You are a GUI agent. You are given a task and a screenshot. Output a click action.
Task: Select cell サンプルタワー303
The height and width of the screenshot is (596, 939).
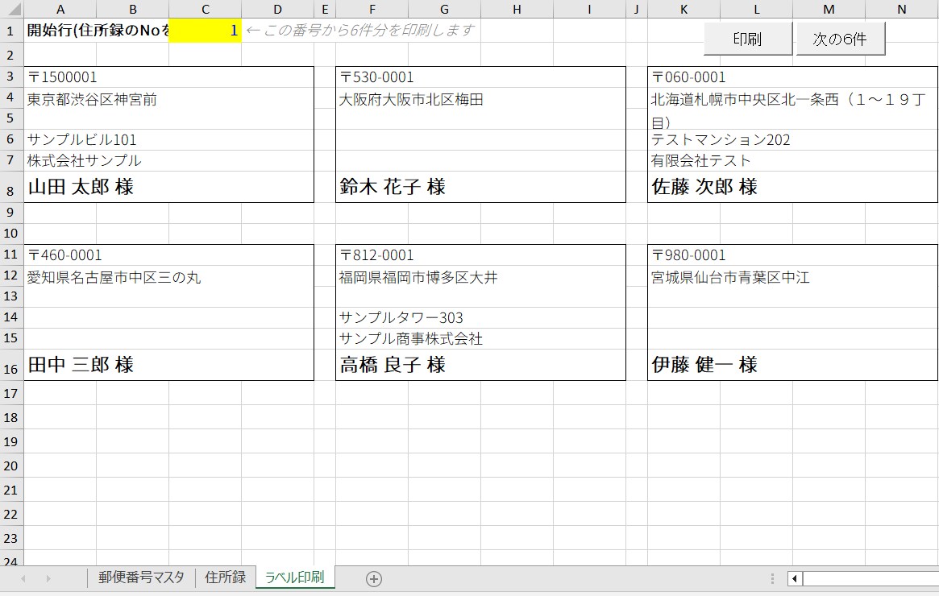[481, 317]
